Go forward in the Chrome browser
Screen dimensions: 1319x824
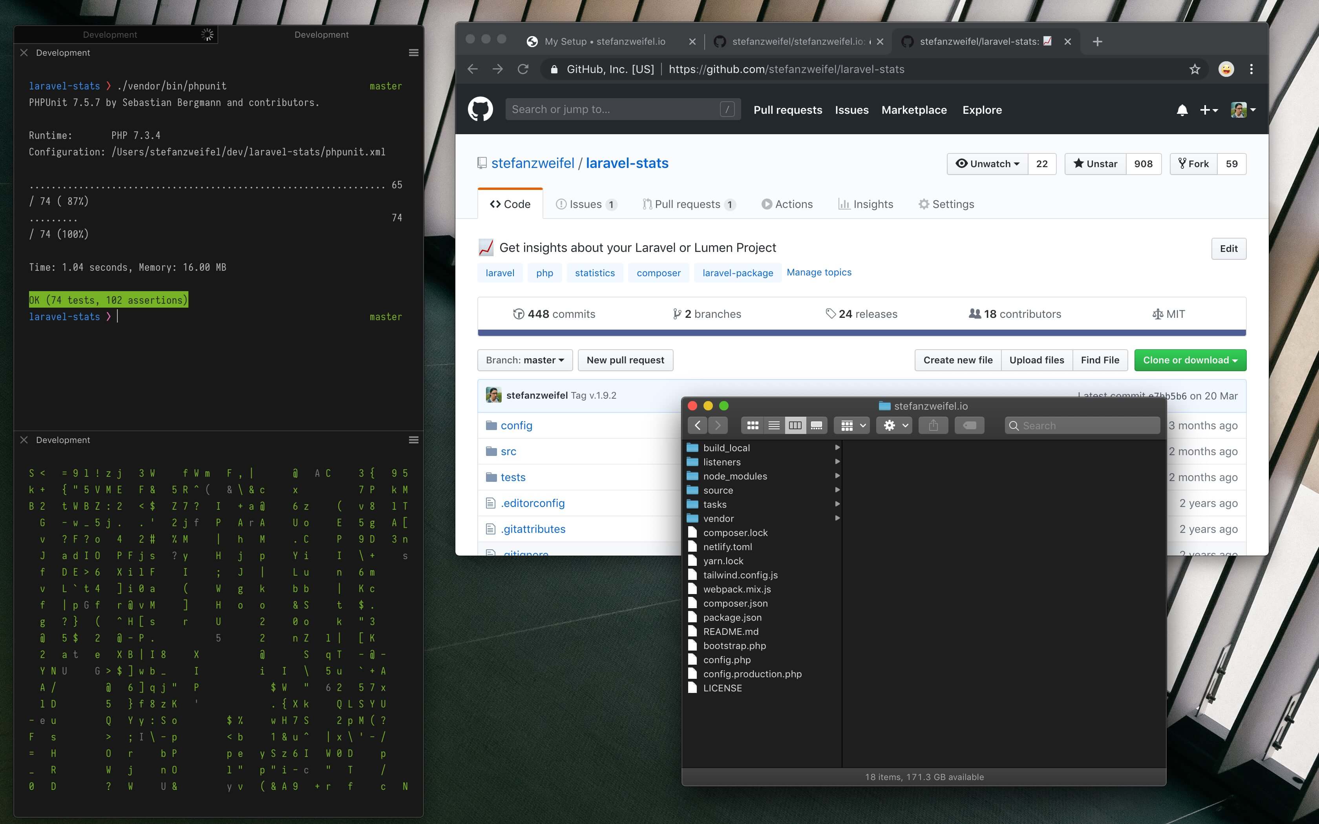click(x=498, y=69)
